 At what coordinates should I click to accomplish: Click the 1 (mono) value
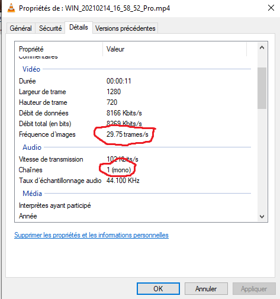tap(119, 170)
